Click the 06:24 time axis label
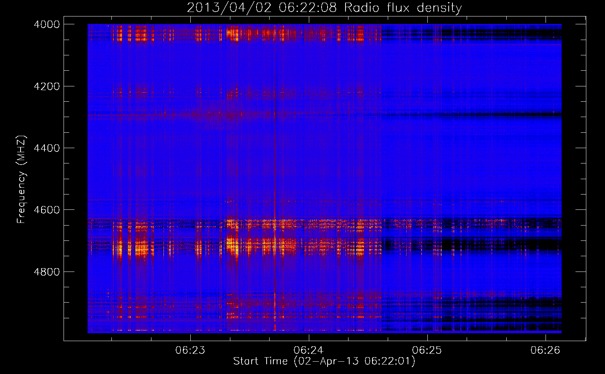 308,350
